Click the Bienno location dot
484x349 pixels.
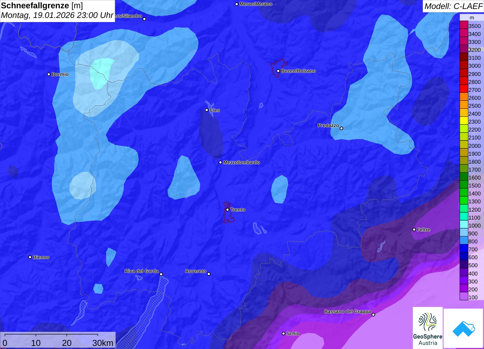click(30, 257)
